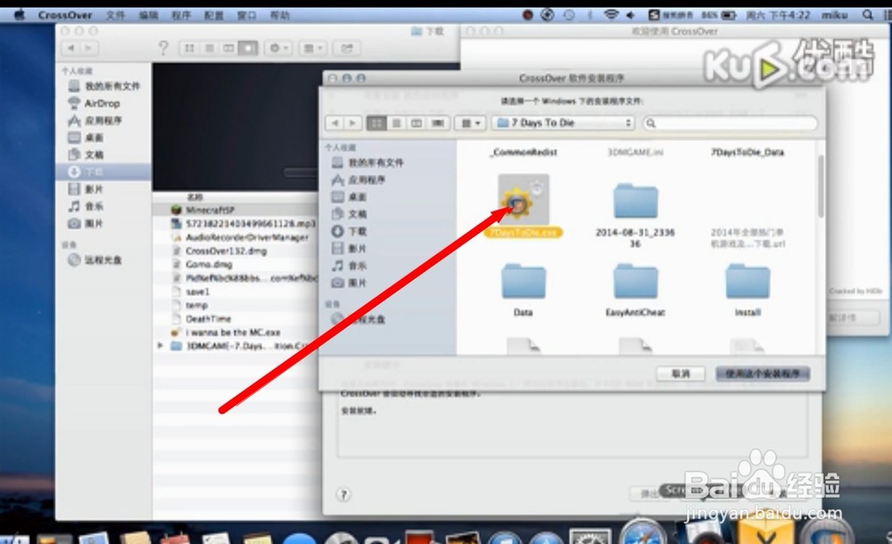The width and height of the screenshot is (892, 544).
Task: Switch Finder window to icon view
Action: (189, 48)
